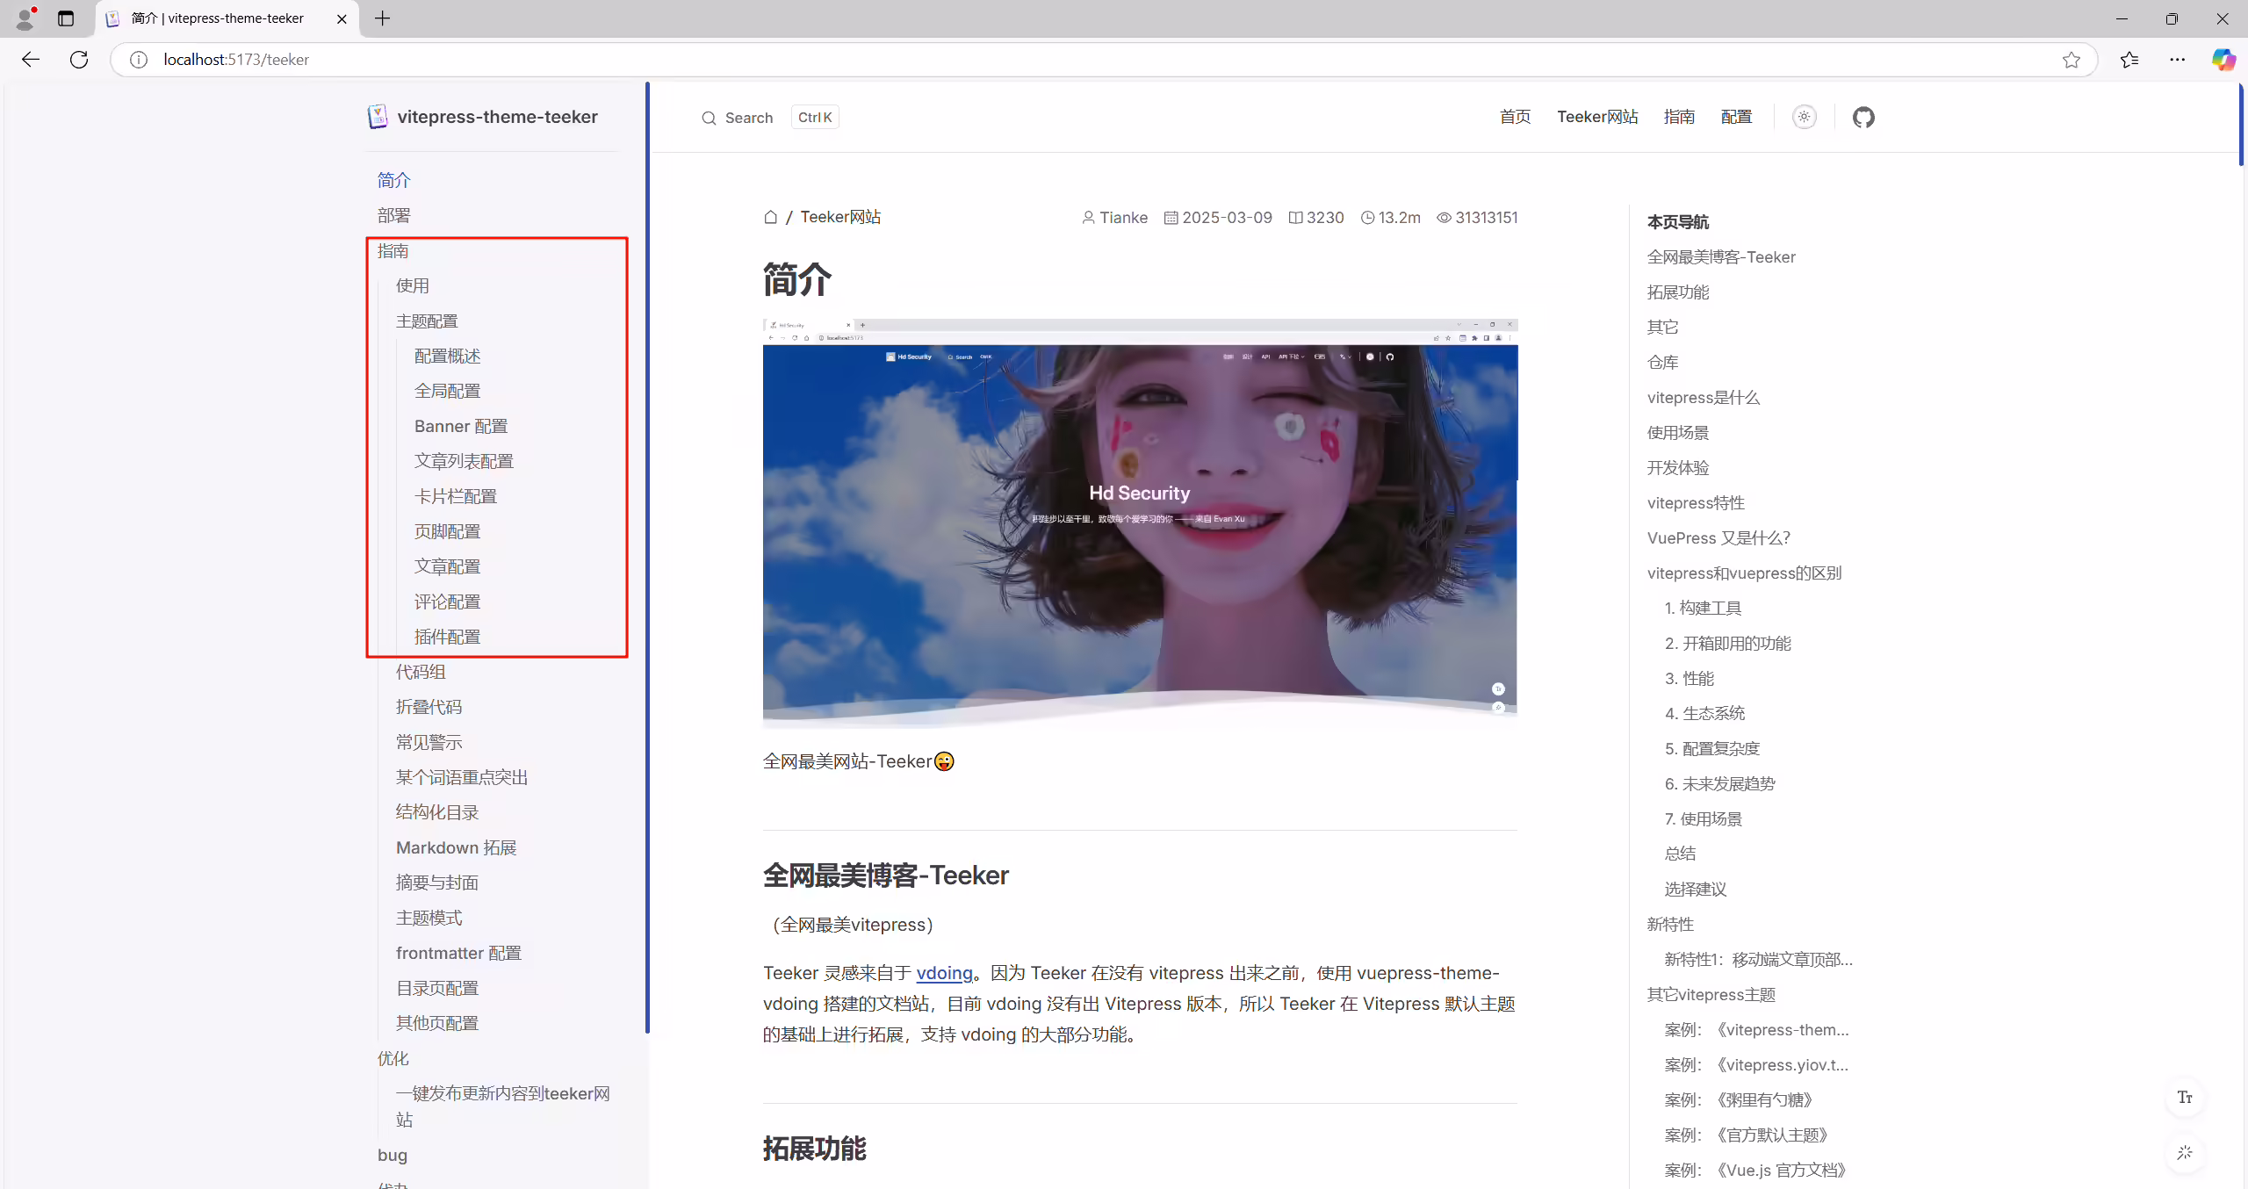Image resolution: width=2248 pixels, height=1189 pixels.
Task: Click the sparkle theme-enhance button at bottom right
Action: click(x=2185, y=1152)
